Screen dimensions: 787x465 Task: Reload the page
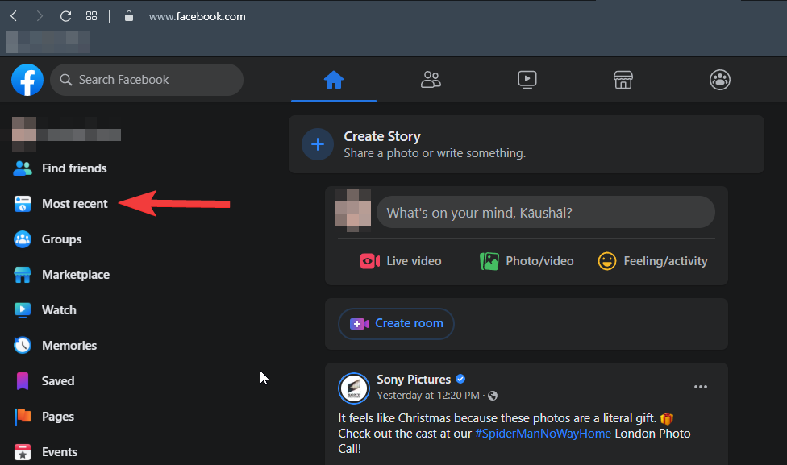66,16
